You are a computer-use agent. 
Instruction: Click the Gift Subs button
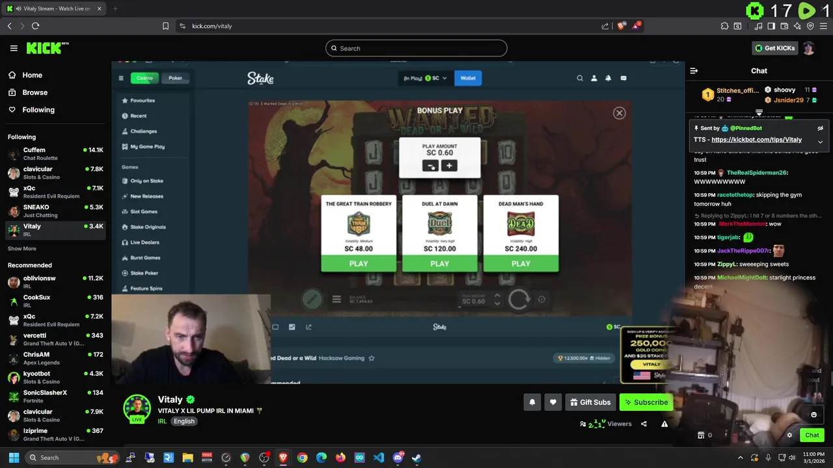[x=590, y=402]
